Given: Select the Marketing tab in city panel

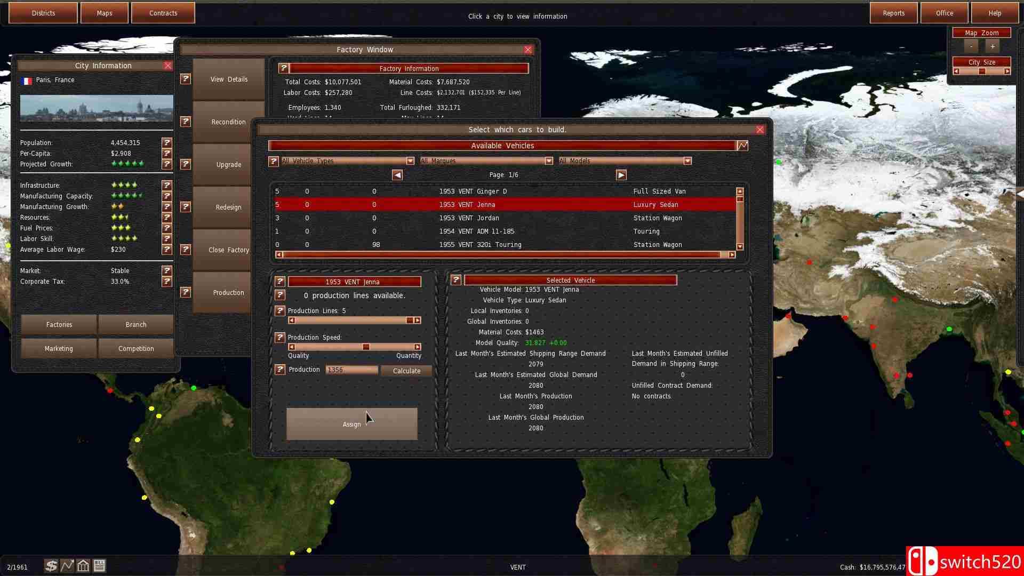Looking at the screenshot, I should pos(58,348).
